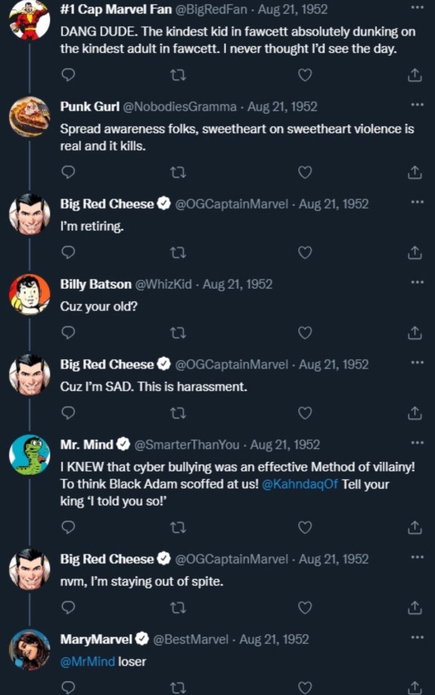Open more options on Punk Gurl's tweet
This screenshot has width=435, height=695.
(x=416, y=105)
